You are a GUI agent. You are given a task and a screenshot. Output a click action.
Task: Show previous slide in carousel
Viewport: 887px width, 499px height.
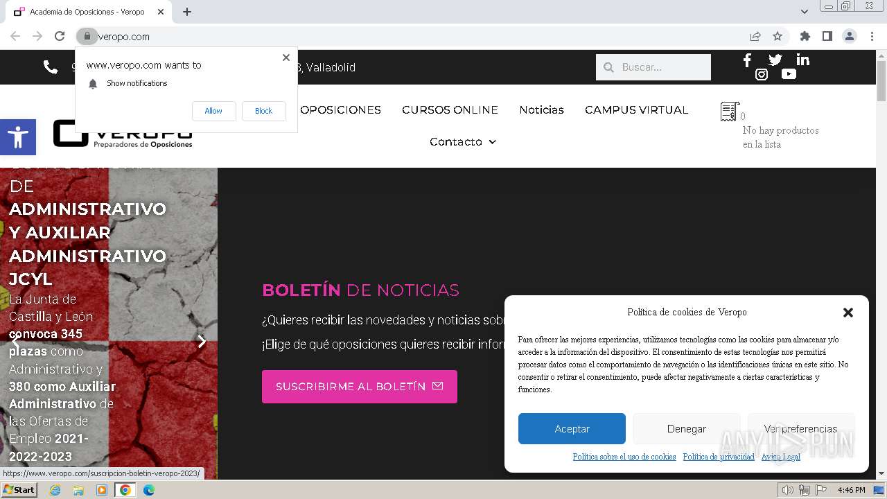[15, 341]
